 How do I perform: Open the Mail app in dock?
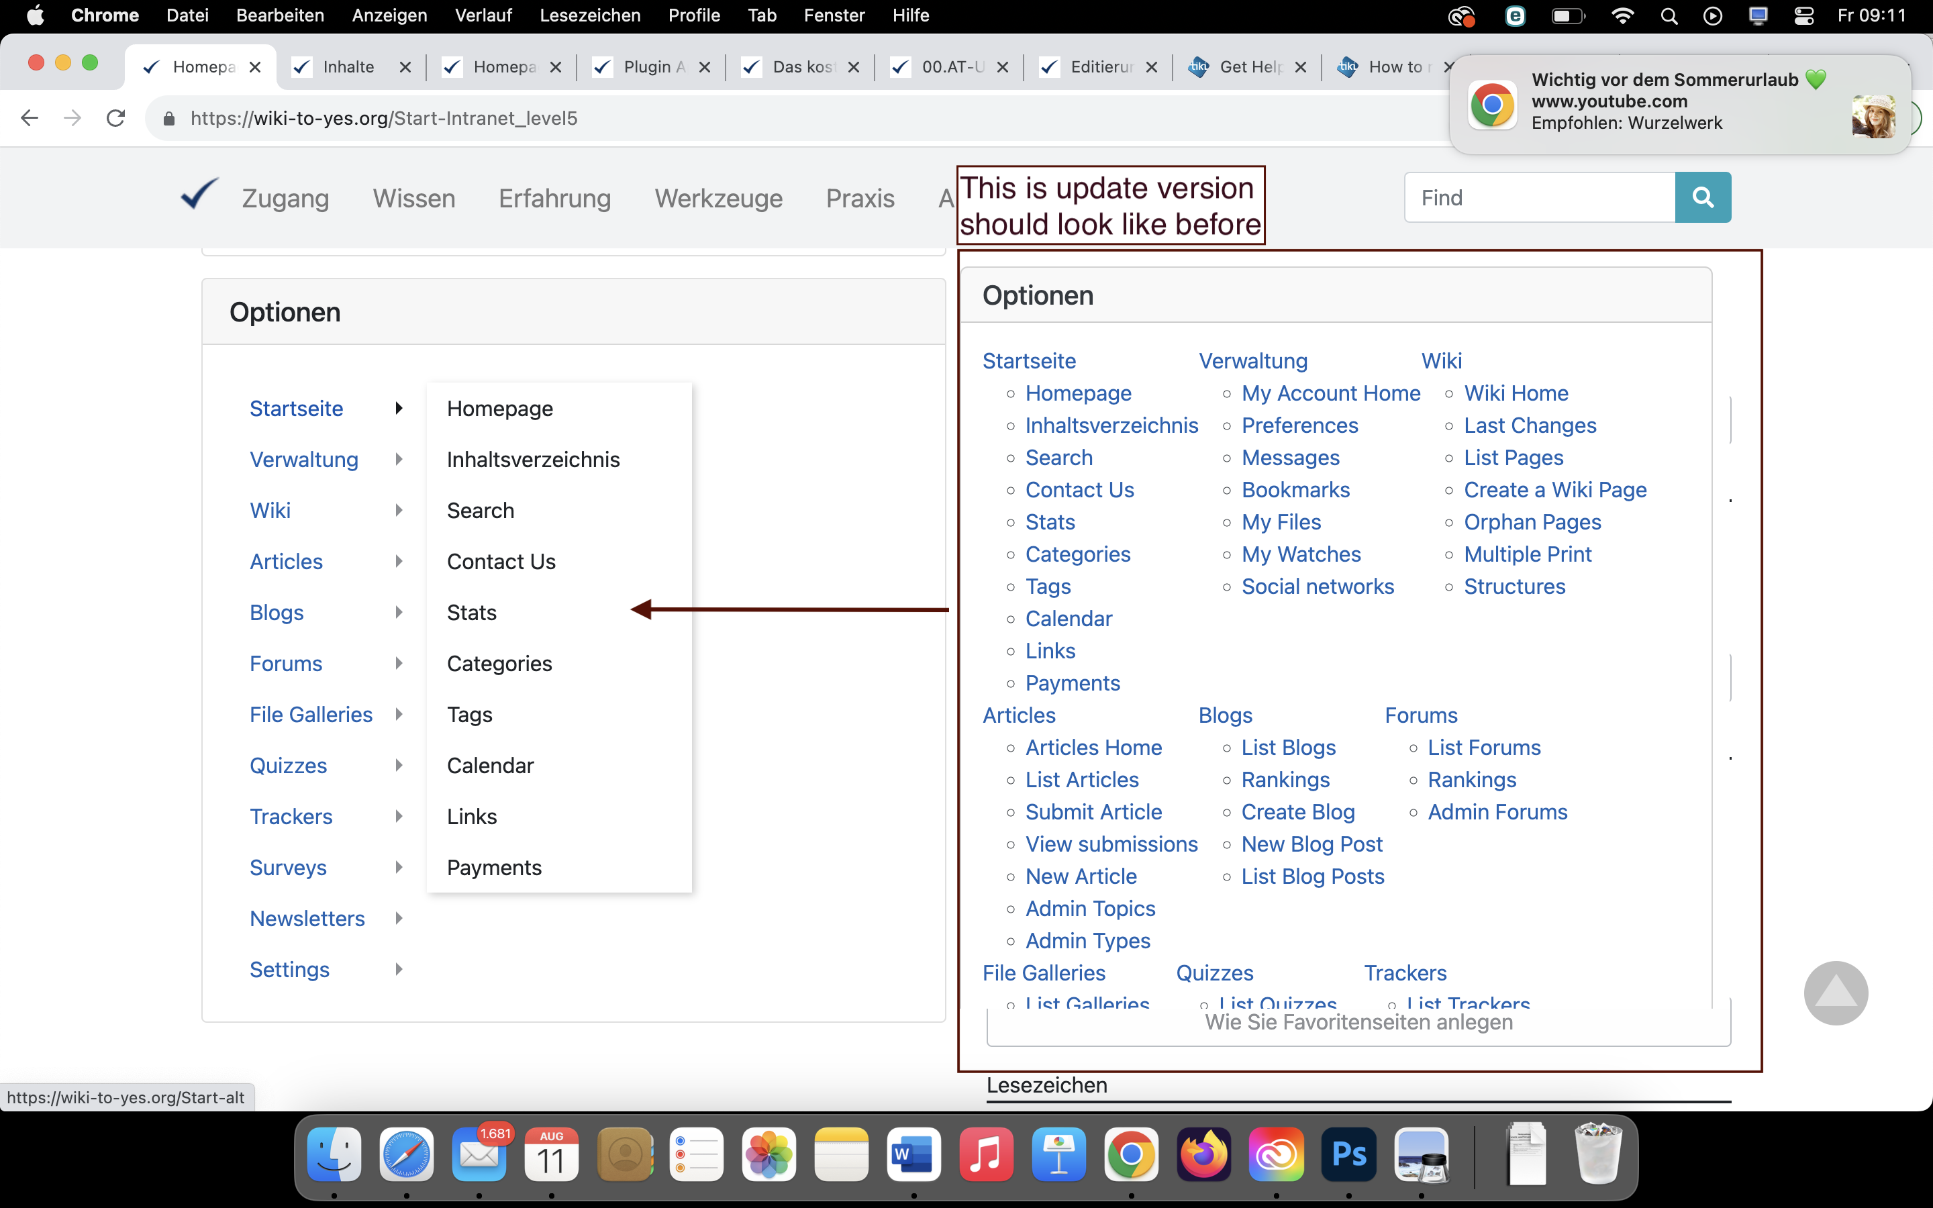coord(479,1154)
